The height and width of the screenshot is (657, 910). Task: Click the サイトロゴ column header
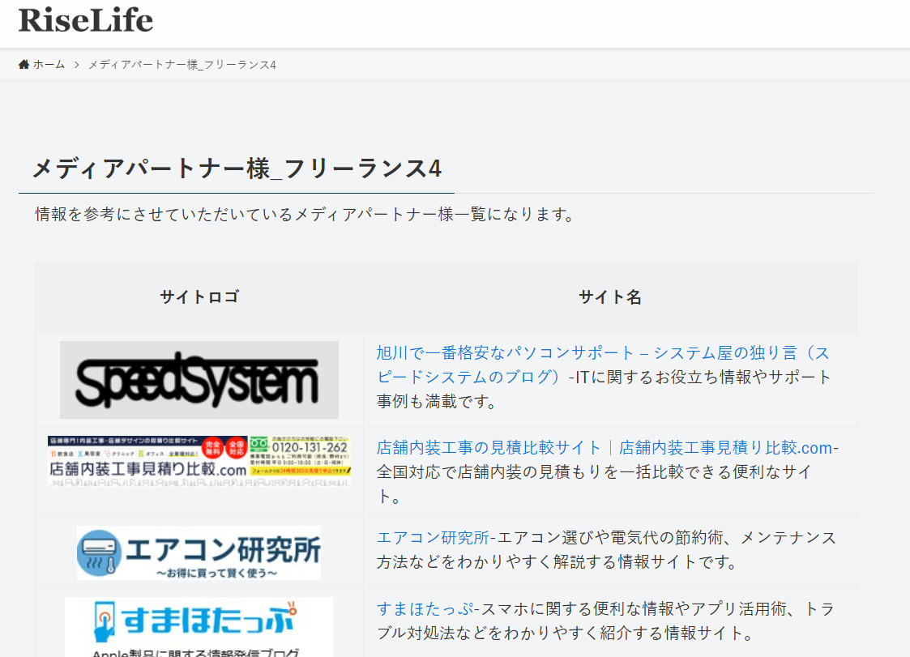pyautogui.click(x=199, y=297)
